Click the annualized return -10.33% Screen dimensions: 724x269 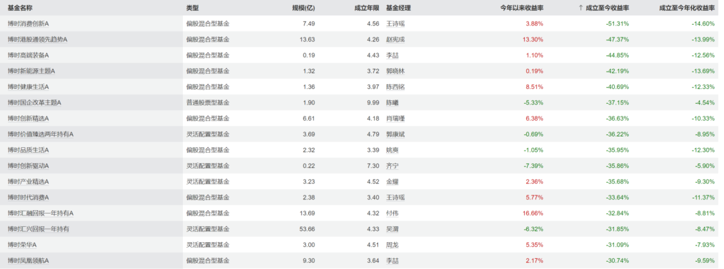coord(703,118)
